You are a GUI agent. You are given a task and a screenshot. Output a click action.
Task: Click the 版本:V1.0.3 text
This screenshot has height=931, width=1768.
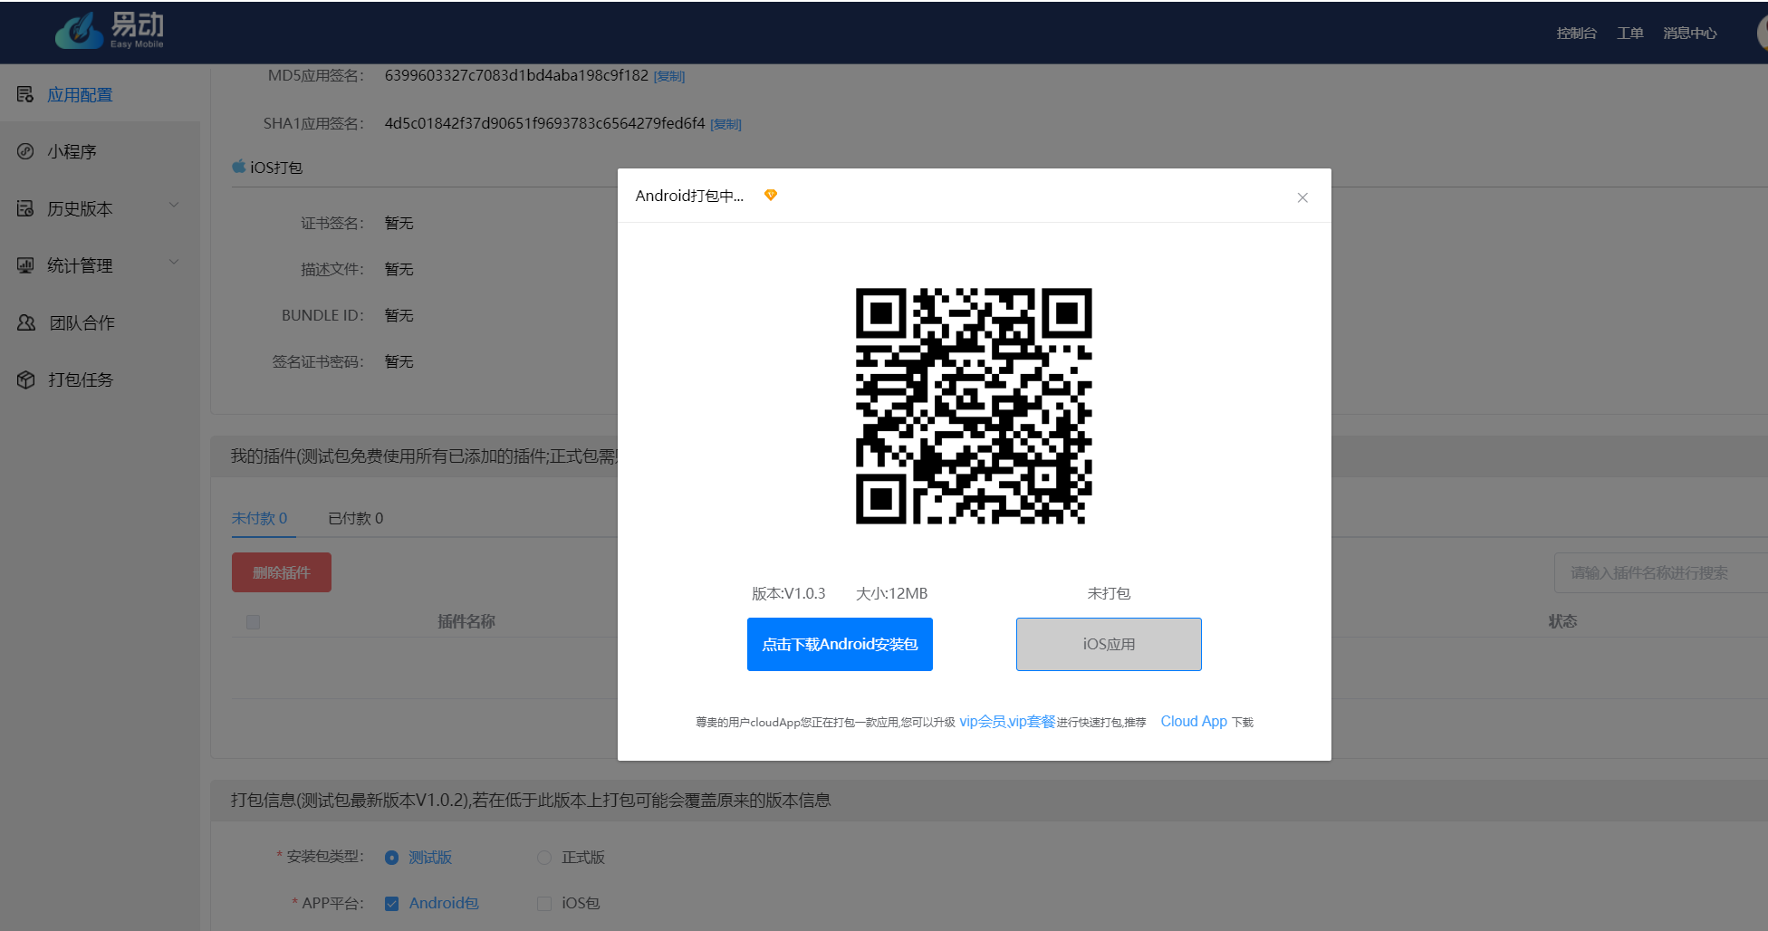[788, 593]
